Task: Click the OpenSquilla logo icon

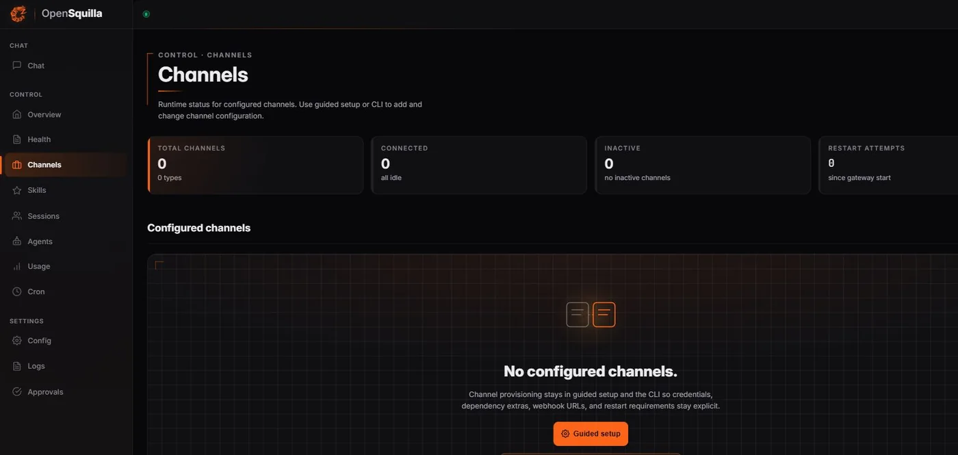Action: 18,14
